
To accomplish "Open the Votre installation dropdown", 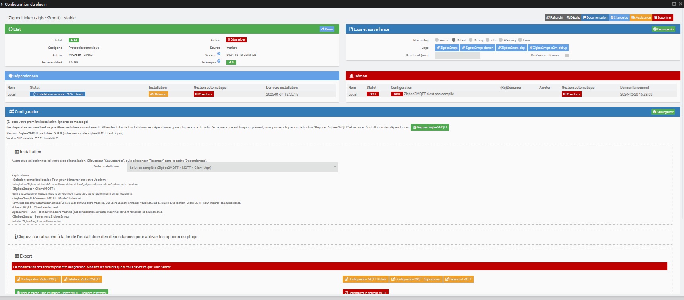I will (x=232, y=167).
